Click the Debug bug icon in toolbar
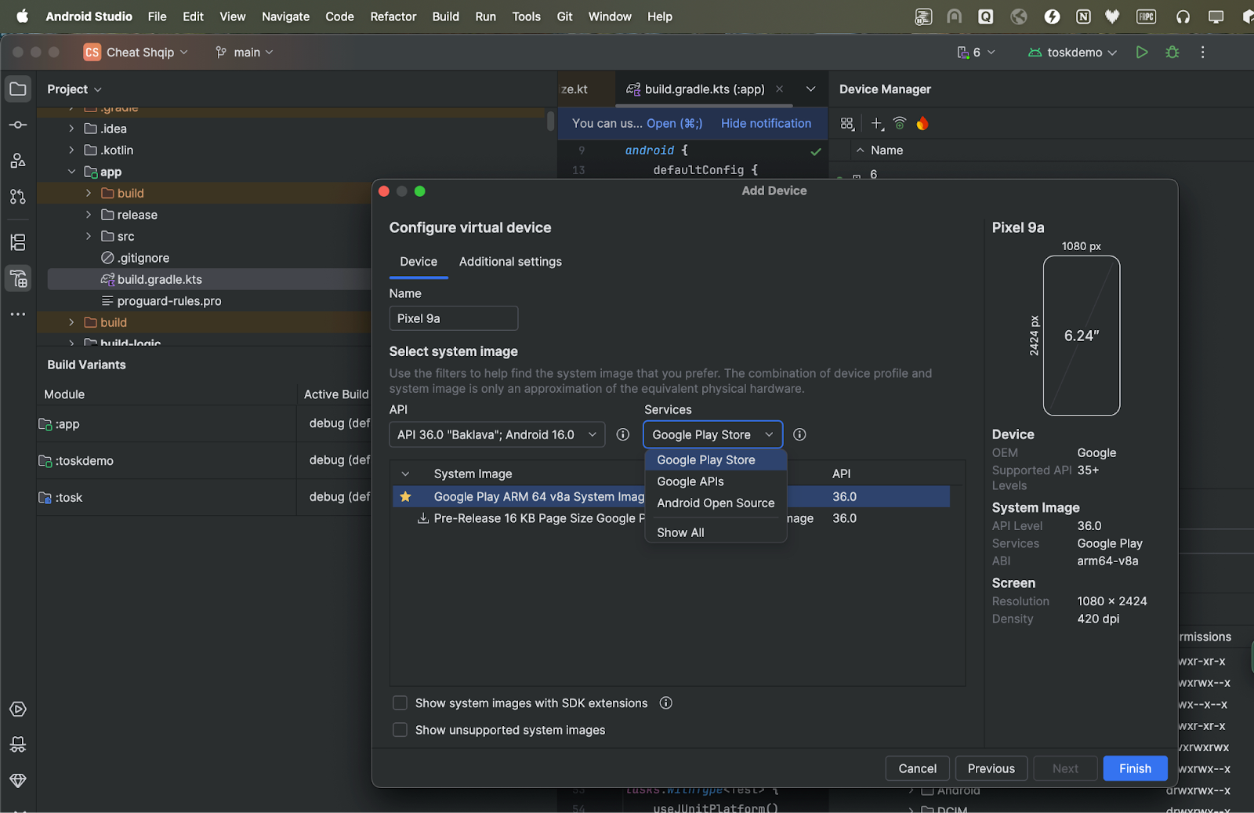This screenshot has width=1254, height=813. click(1172, 53)
